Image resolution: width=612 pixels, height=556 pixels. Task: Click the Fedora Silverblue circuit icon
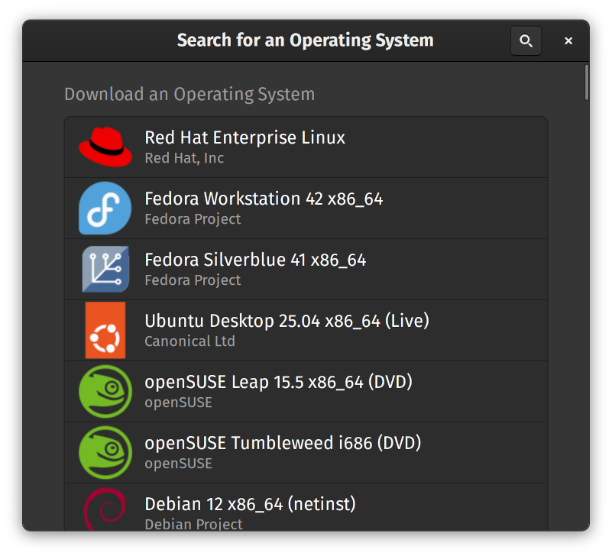tap(105, 269)
